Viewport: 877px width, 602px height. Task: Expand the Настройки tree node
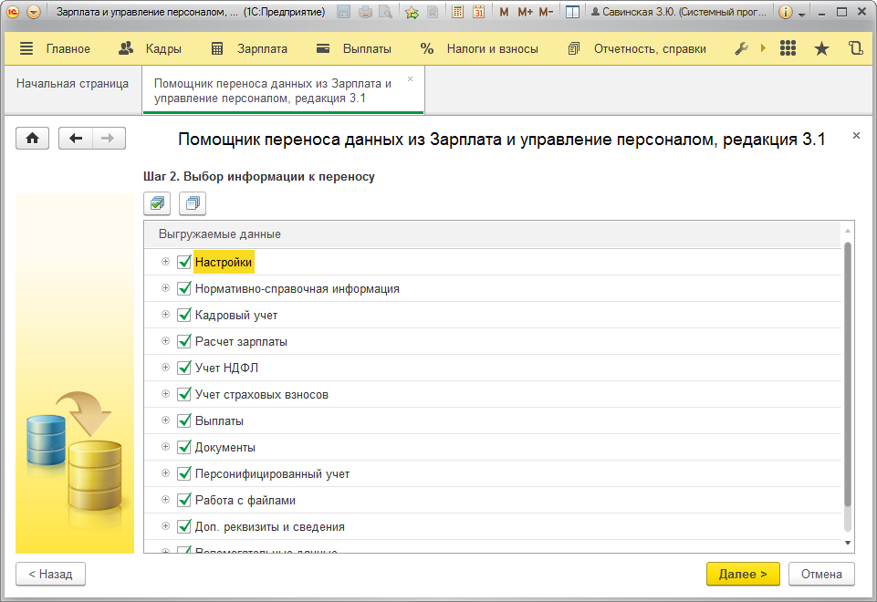coord(165,262)
